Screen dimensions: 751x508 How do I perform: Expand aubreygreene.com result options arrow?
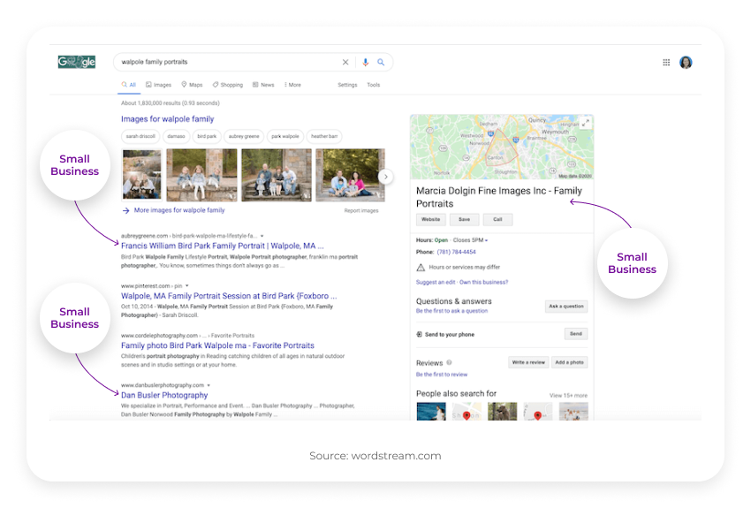click(x=262, y=236)
